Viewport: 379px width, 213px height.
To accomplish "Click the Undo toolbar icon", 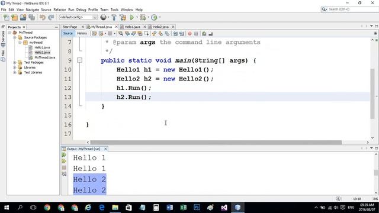I will (x=43, y=17).
